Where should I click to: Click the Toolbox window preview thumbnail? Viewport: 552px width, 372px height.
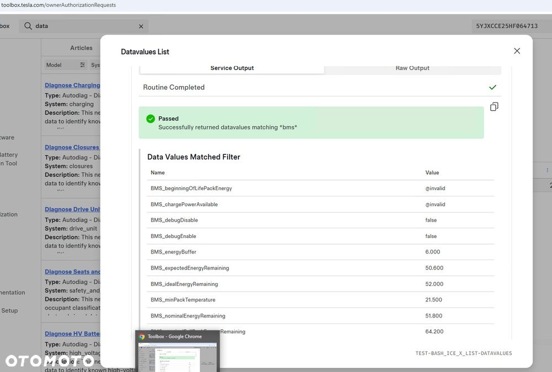point(177,358)
